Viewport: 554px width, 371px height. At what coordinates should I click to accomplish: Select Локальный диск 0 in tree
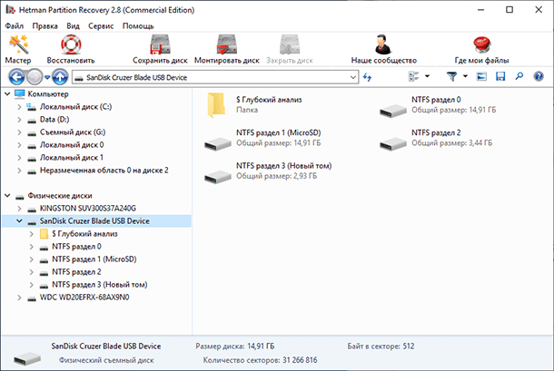pyautogui.click(x=72, y=145)
